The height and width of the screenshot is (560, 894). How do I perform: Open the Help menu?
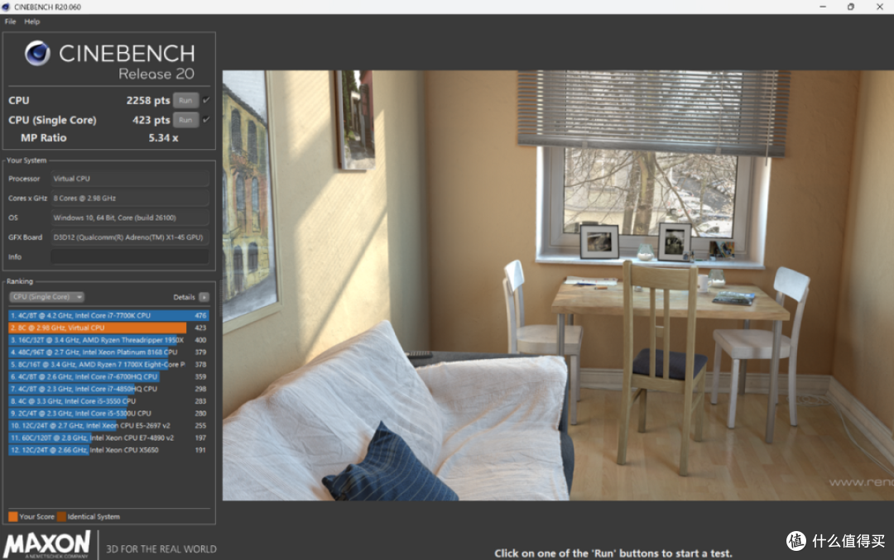click(x=32, y=22)
